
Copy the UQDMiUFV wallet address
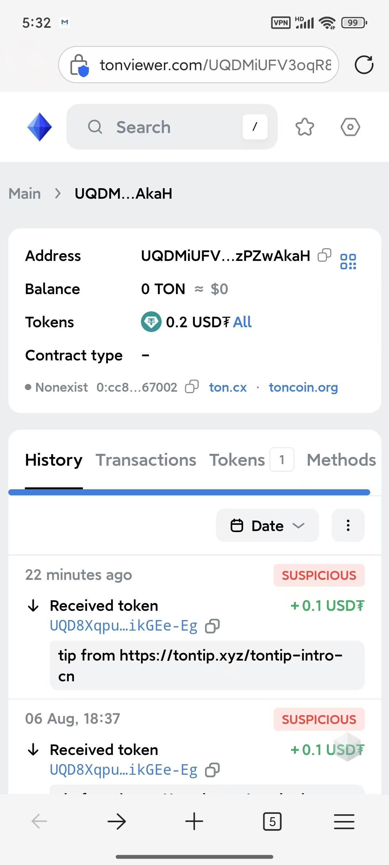[x=324, y=255]
